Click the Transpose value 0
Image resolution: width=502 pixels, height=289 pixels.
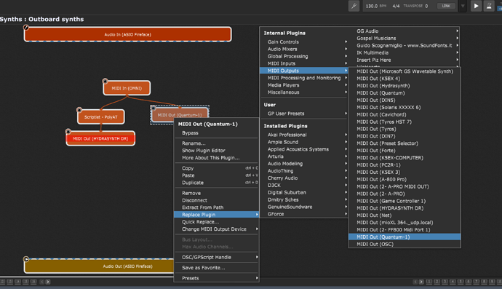[x=426, y=6]
